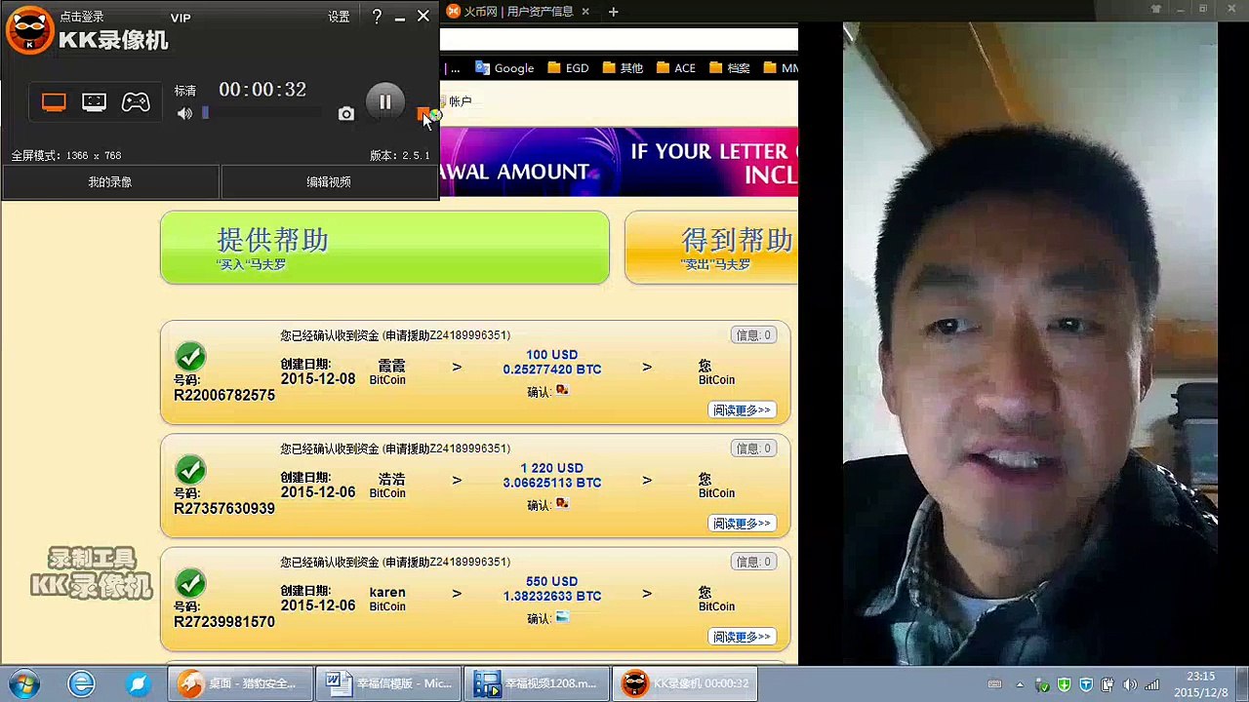
Task: View confirmation attachment of 1 220 USD order
Action: [x=561, y=504]
